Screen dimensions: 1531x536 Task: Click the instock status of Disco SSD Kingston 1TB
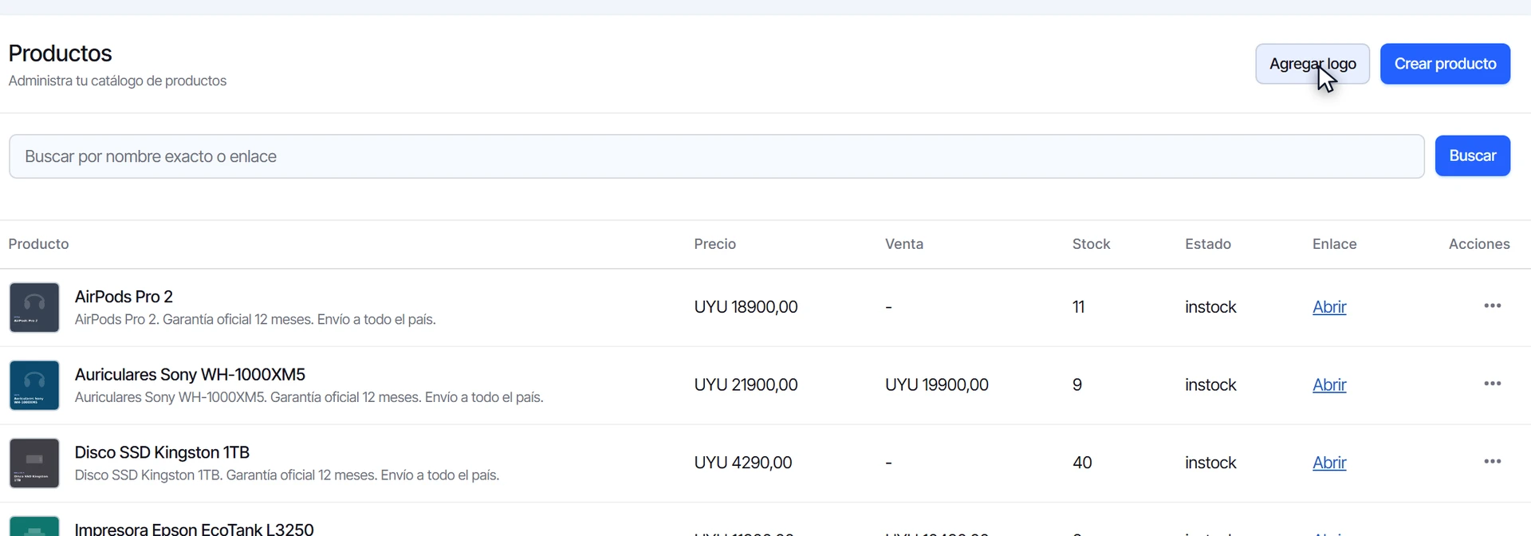[1210, 463]
